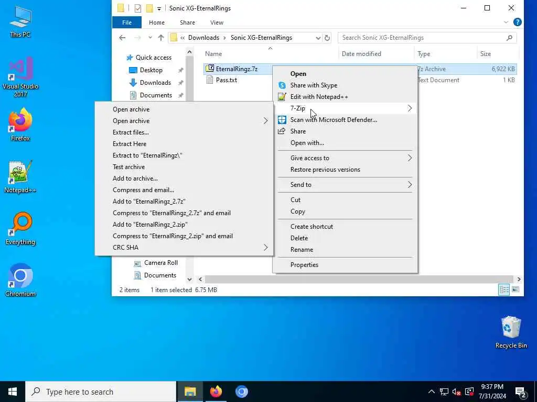The image size is (537, 402).
Task: Open Downloads in Quick access
Action: click(x=155, y=82)
